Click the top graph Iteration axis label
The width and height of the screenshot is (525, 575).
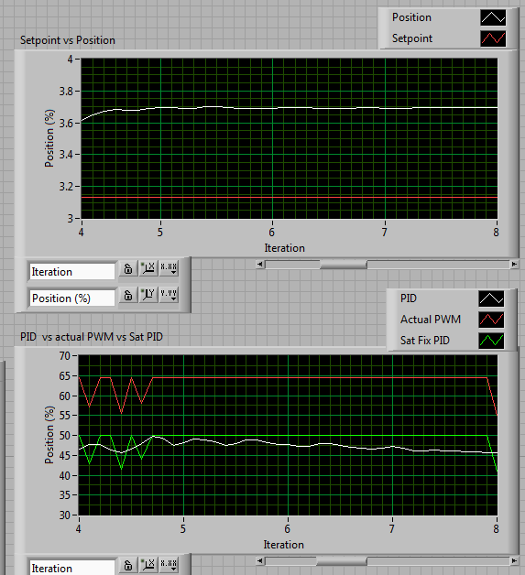[x=285, y=248]
